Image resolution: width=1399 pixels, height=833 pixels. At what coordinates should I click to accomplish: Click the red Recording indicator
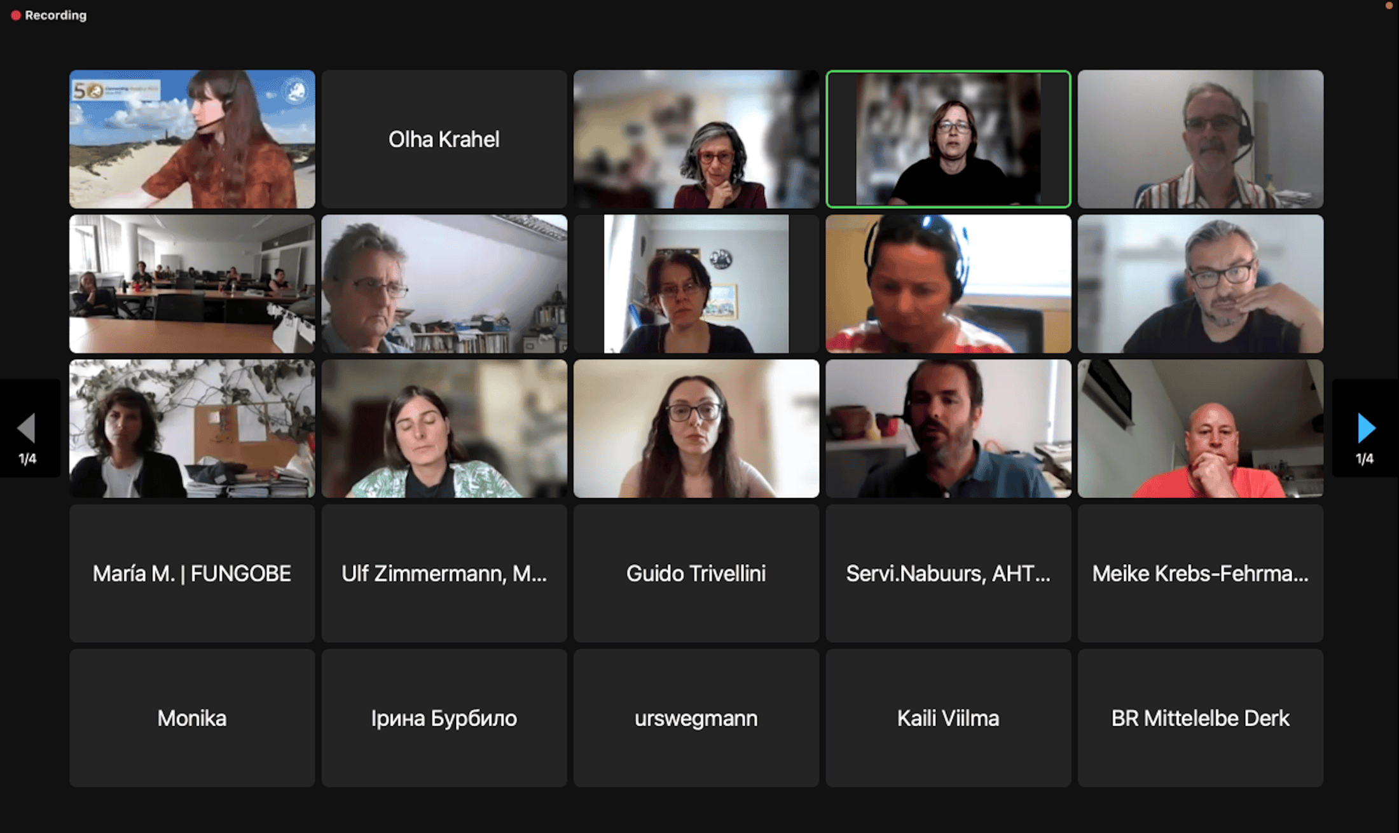point(48,15)
